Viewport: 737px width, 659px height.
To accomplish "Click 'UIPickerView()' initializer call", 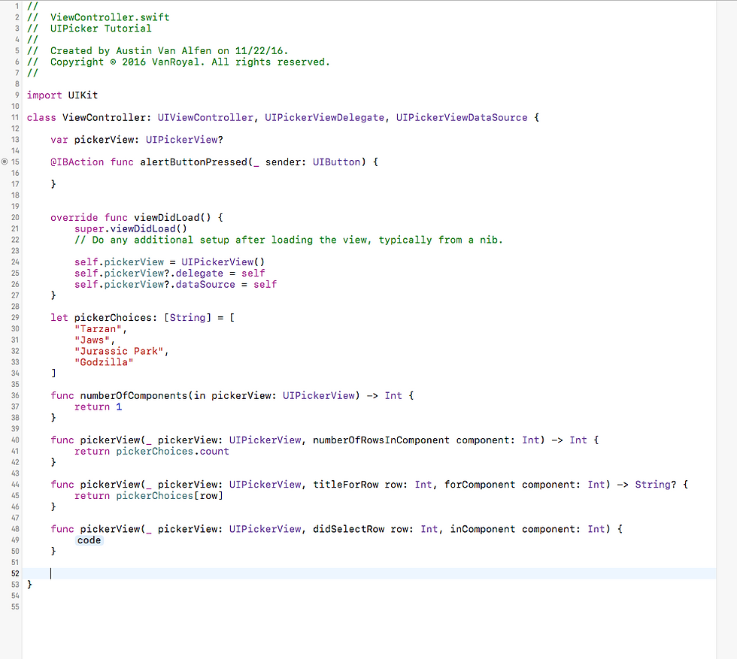I will [x=223, y=262].
